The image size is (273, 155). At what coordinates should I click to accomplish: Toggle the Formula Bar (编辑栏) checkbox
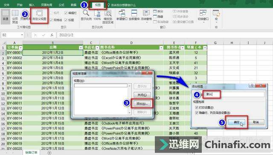66,13
